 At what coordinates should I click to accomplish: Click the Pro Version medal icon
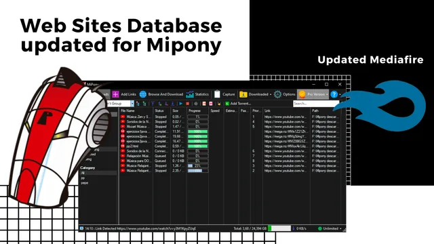(x=302, y=94)
